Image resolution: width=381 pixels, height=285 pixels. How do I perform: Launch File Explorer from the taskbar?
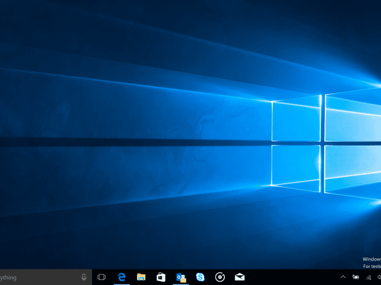pos(141,277)
